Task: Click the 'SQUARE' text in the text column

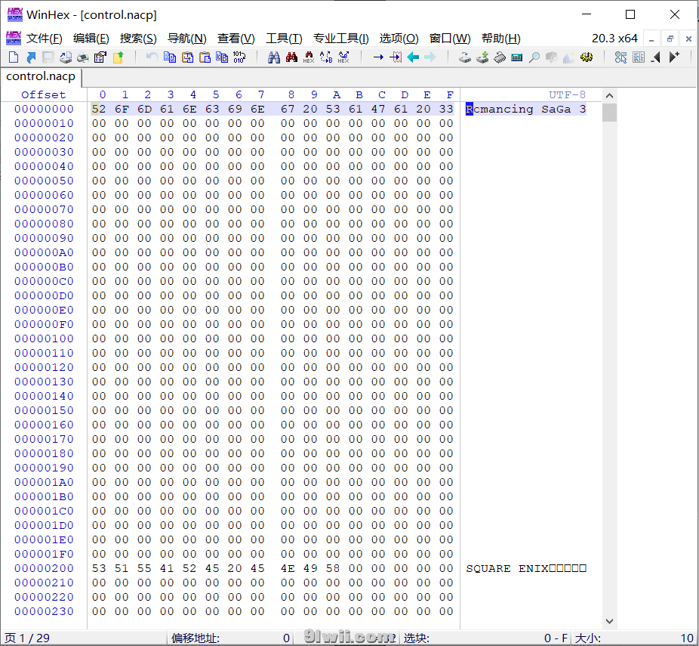Action: point(488,568)
